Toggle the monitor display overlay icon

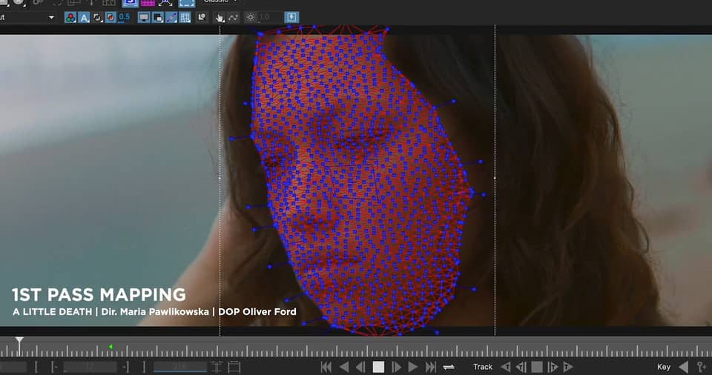[x=144, y=18]
